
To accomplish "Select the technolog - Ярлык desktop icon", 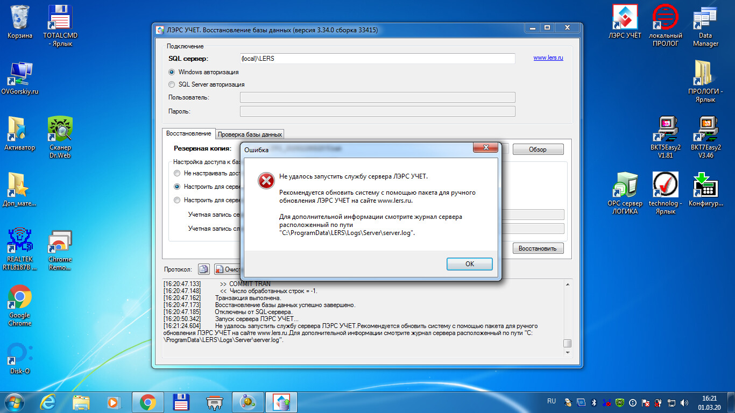I will (x=666, y=193).
